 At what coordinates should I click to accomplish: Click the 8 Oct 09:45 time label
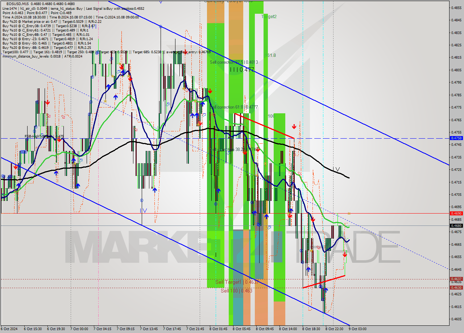pyautogui.click(x=265, y=329)
